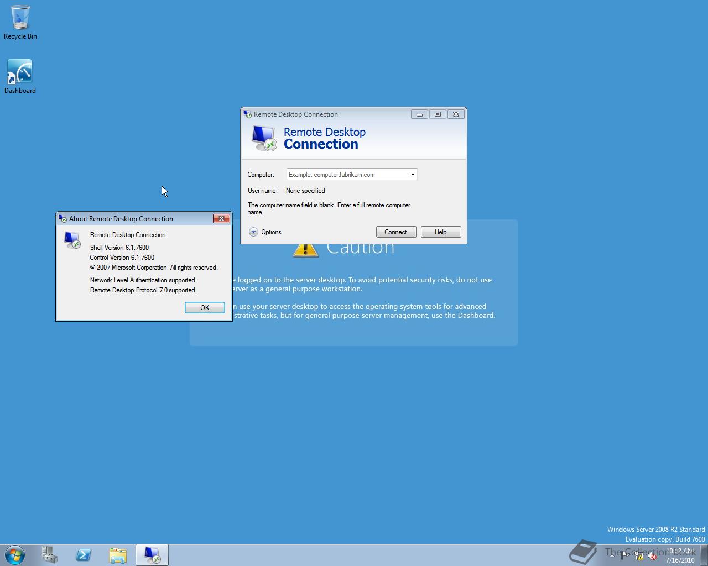
Task: Click the Remote Desktop Connection title bar icon
Action: (248, 114)
